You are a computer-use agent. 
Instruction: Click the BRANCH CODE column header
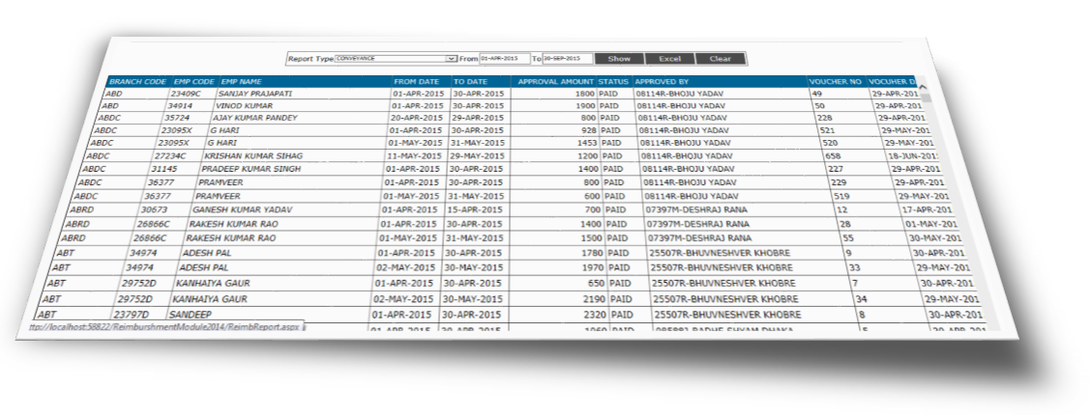click(x=137, y=82)
